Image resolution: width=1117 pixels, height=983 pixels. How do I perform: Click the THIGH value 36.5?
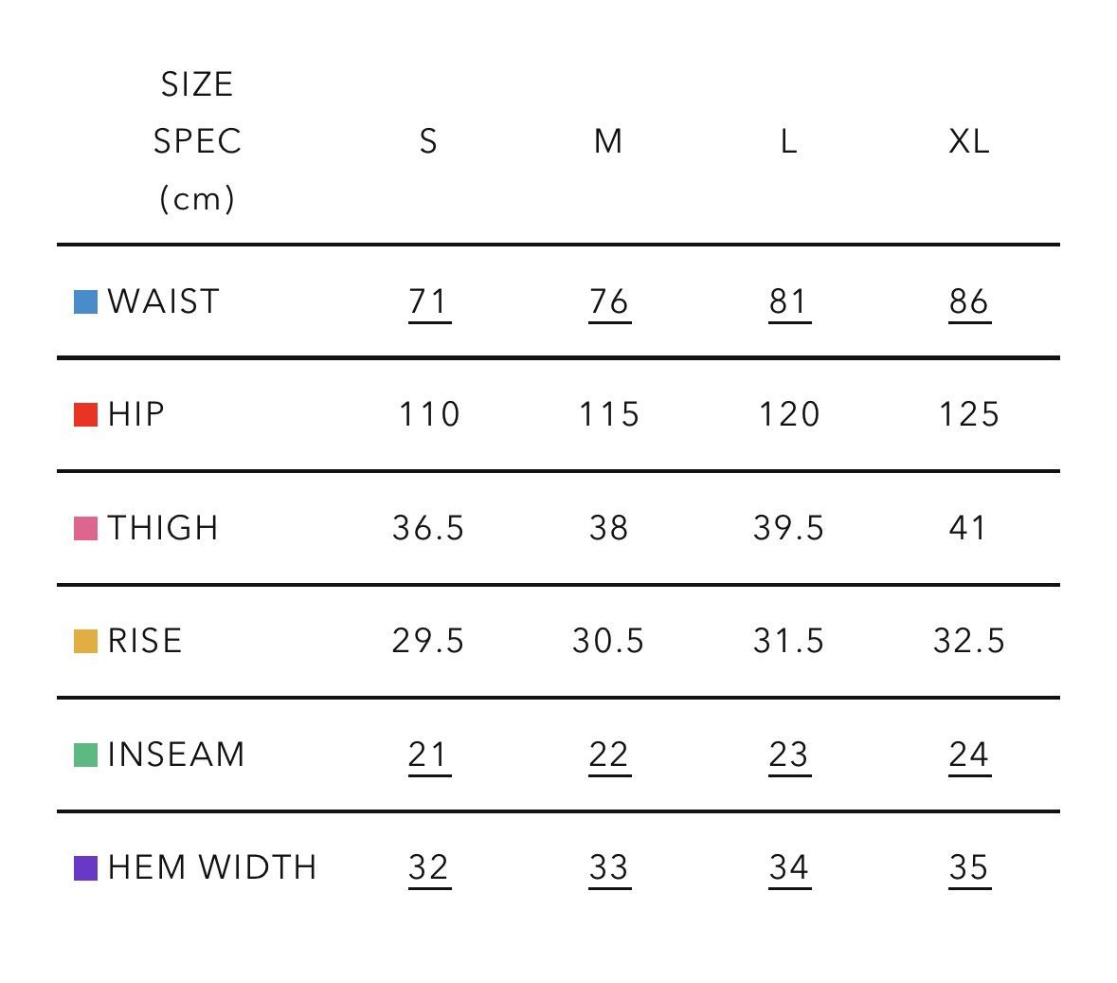[428, 528]
